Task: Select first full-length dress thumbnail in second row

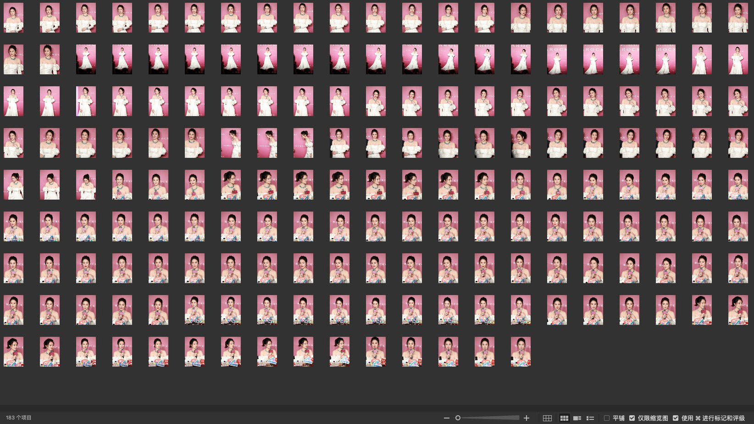Action: point(86,59)
